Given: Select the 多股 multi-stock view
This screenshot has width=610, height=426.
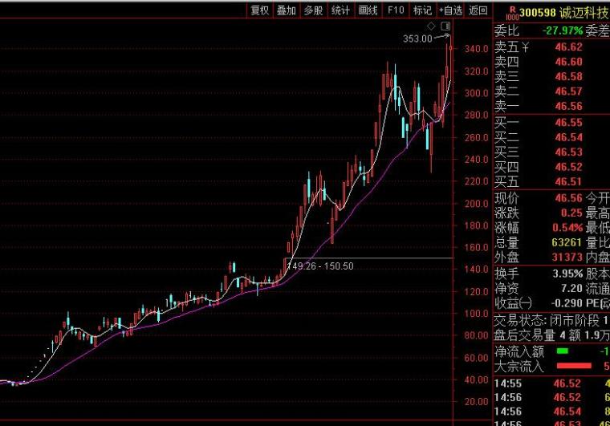Looking at the screenshot, I should [314, 10].
